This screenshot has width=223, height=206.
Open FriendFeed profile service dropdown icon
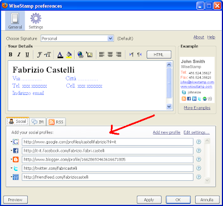click(15, 177)
